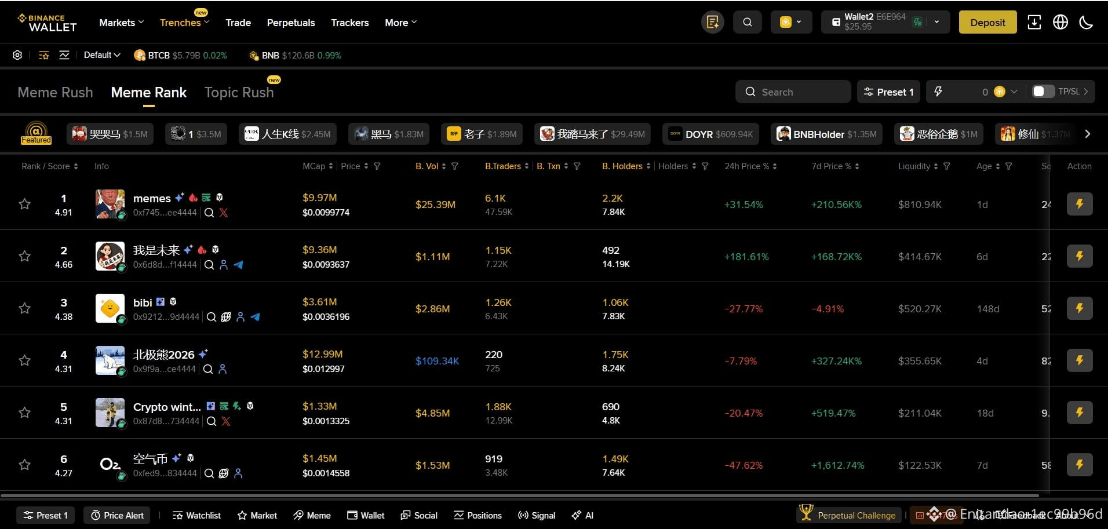Open the Default layout dropdown
Image resolution: width=1108 pixels, height=529 pixels.
point(102,55)
